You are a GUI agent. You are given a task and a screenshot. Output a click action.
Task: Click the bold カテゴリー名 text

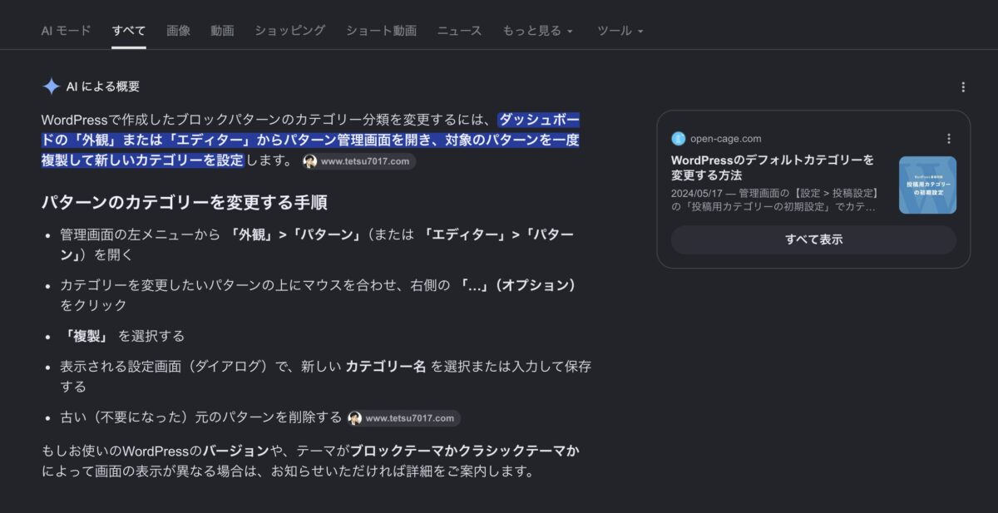click(x=386, y=367)
